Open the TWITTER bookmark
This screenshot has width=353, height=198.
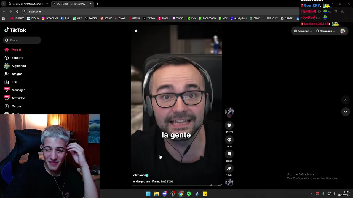pyautogui.click(x=91, y=18)
